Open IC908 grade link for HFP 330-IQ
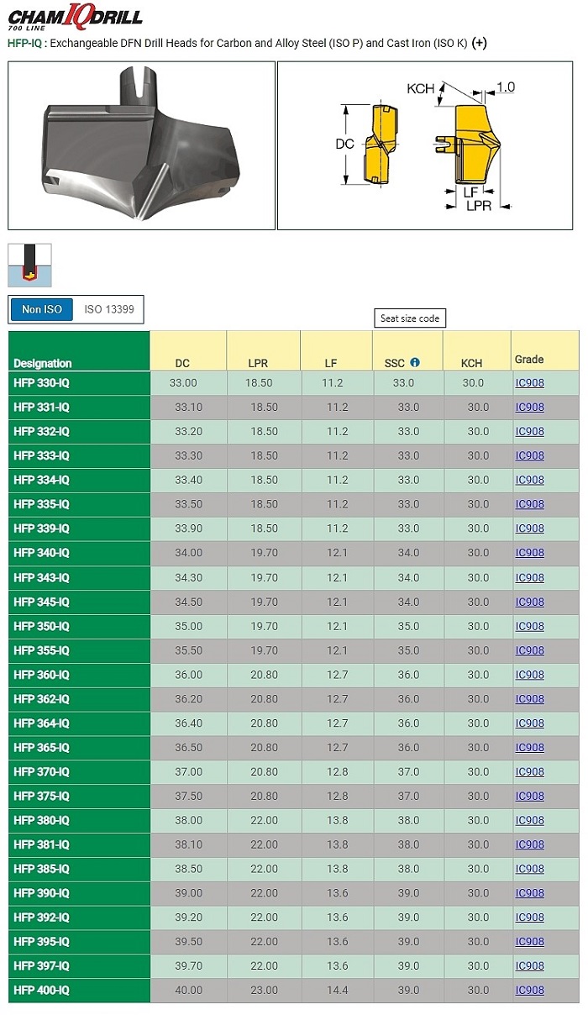 [530, 382]
